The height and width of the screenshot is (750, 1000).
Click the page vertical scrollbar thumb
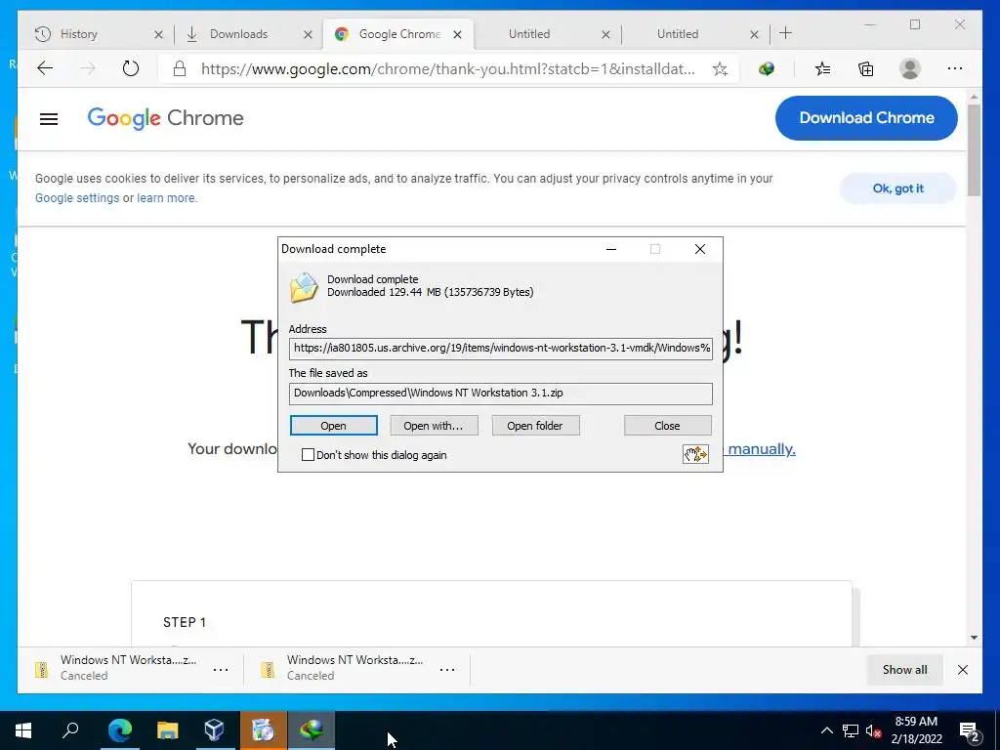974,149
